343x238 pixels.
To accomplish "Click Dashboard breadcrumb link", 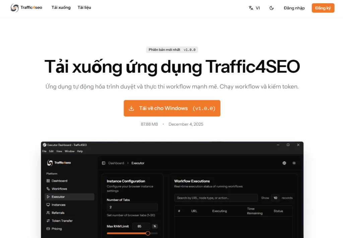I will [x=116, y=163].
